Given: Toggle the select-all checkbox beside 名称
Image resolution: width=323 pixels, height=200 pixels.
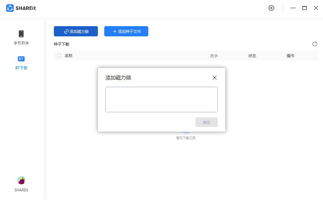Looking at the screenshot, I should point(59,56).
